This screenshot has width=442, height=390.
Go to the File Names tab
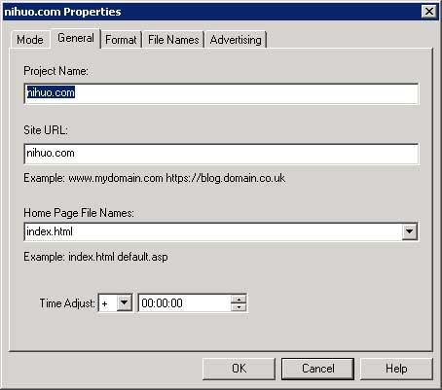pos(173,40)
